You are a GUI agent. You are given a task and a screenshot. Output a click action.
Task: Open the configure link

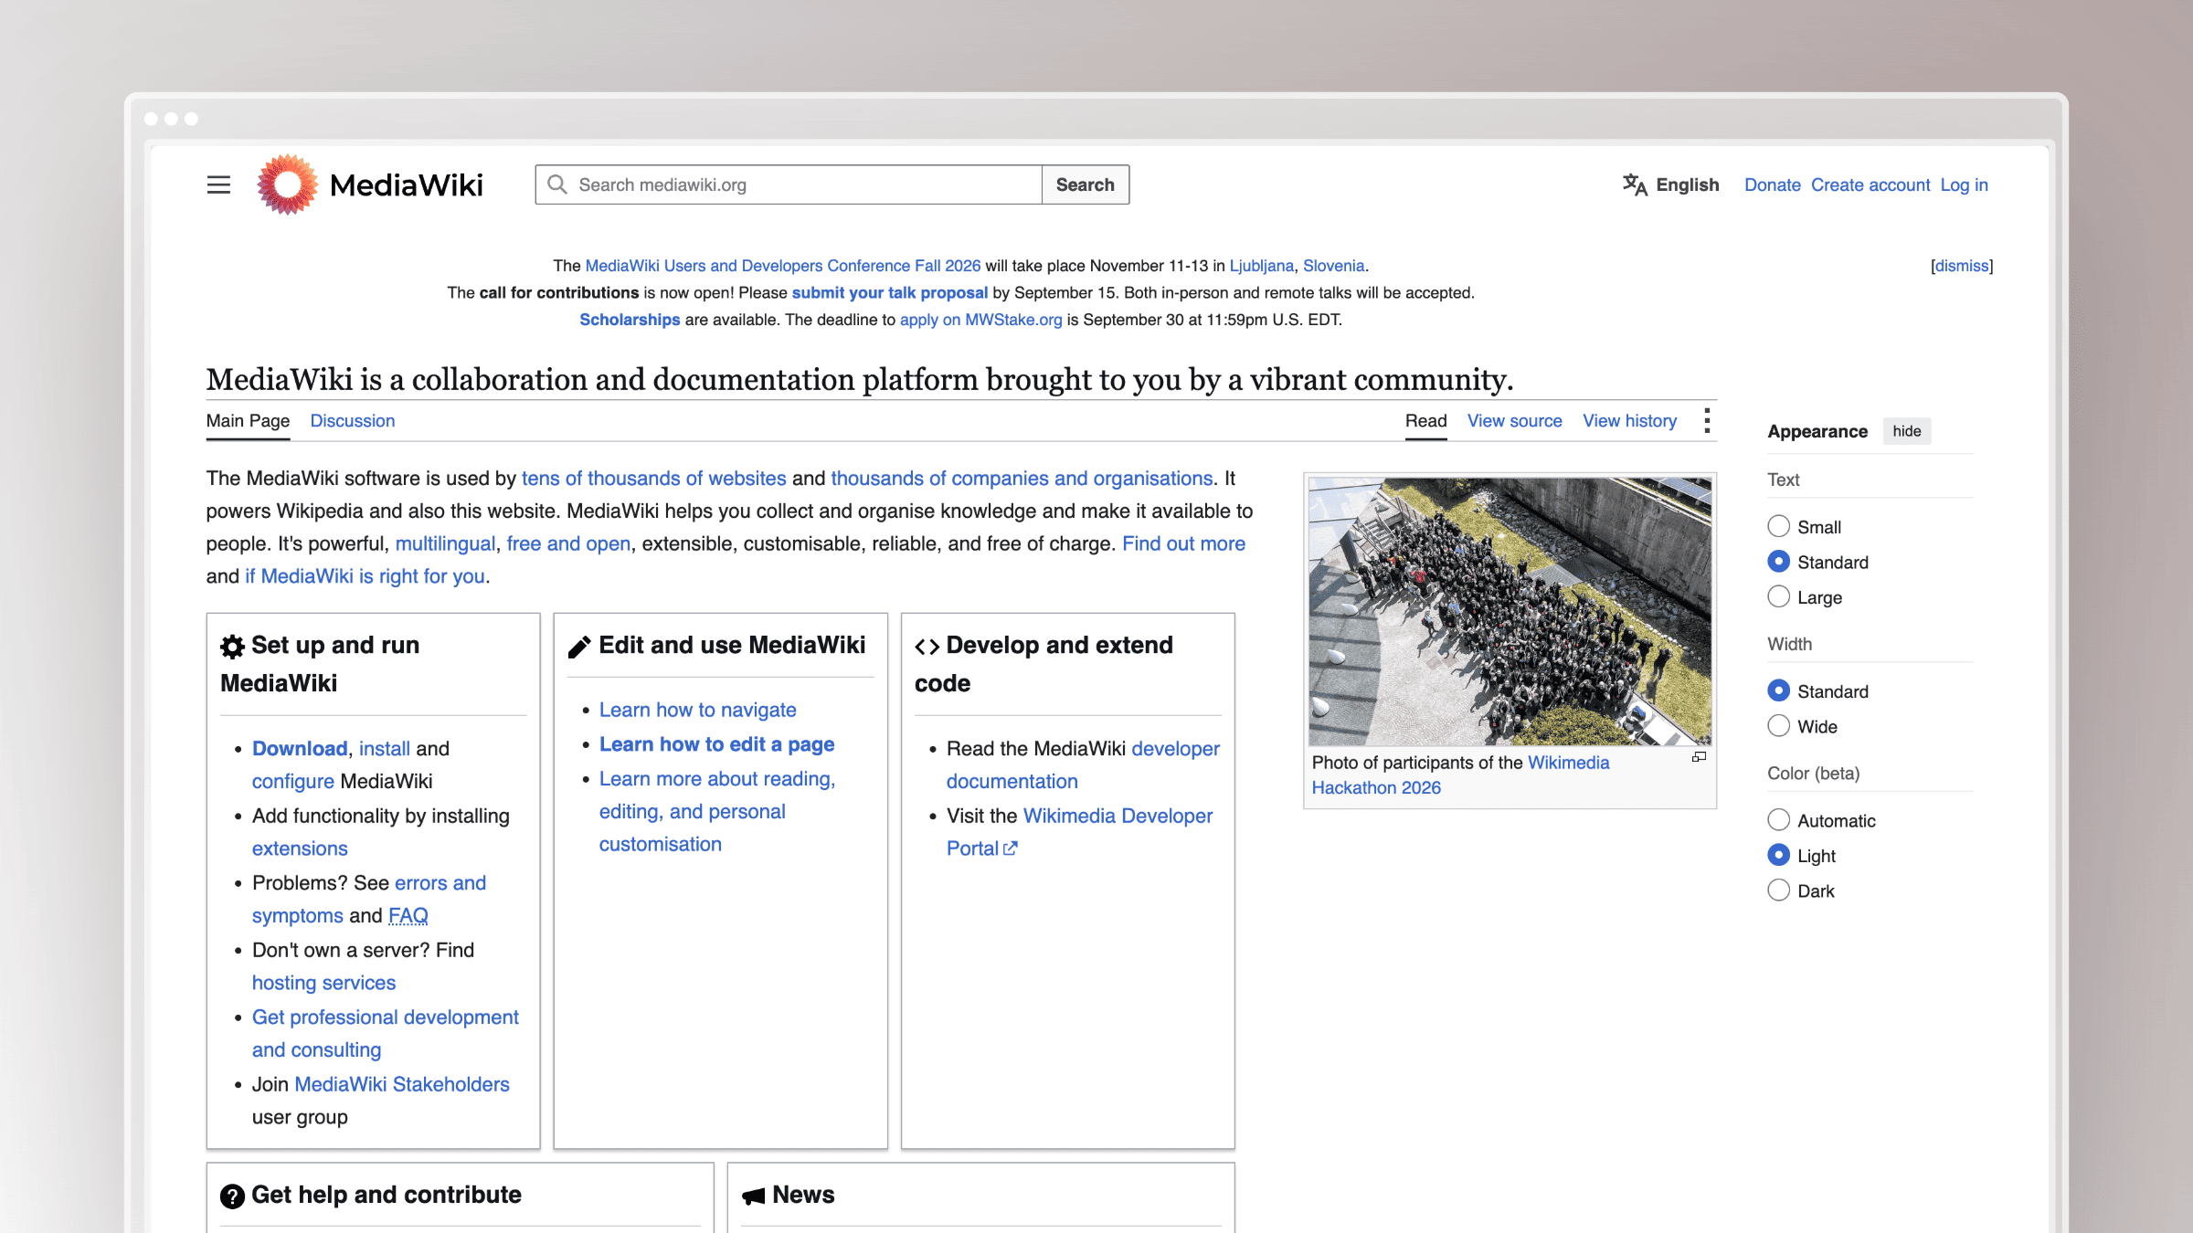pyautogui.click(x=293, y=782)
